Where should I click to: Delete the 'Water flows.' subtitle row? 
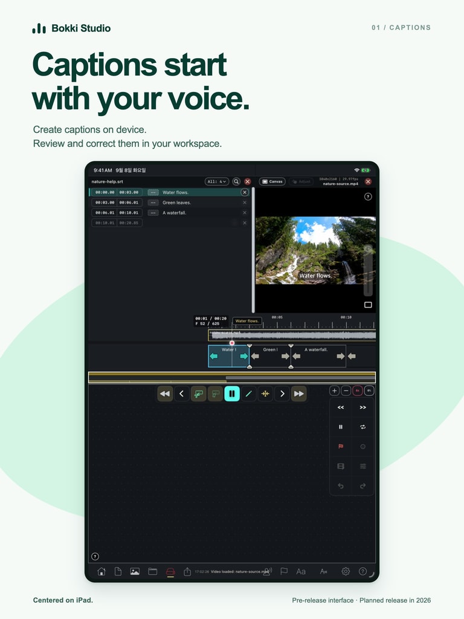pos(245,192)
